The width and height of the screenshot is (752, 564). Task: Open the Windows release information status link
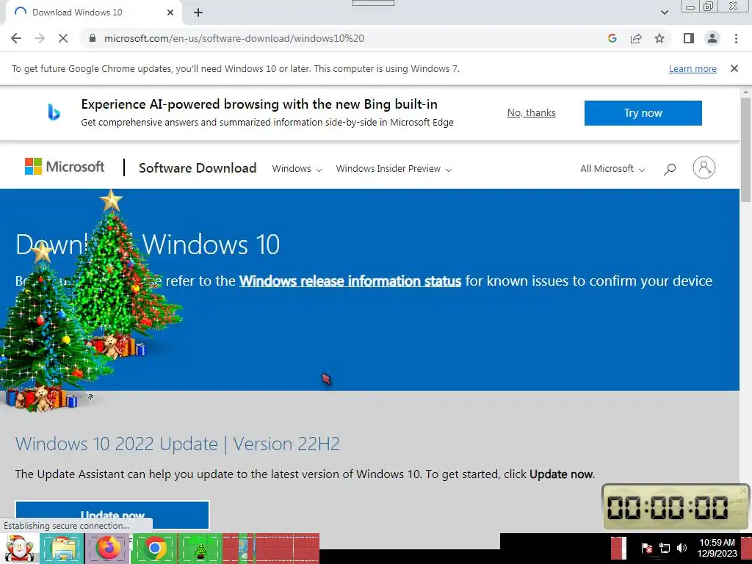pos(350,281)
